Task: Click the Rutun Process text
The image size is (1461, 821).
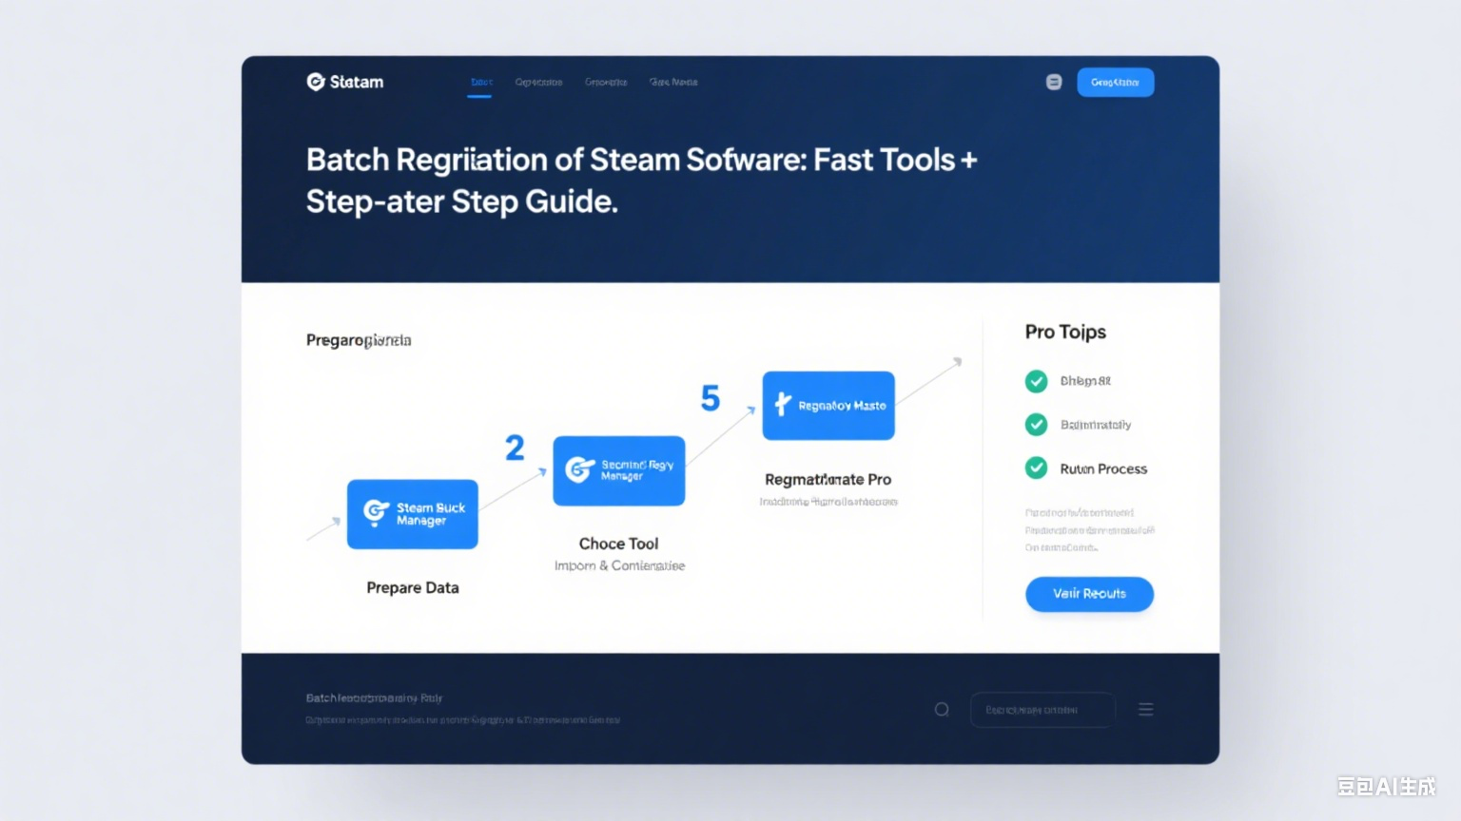Action: 1103,468
